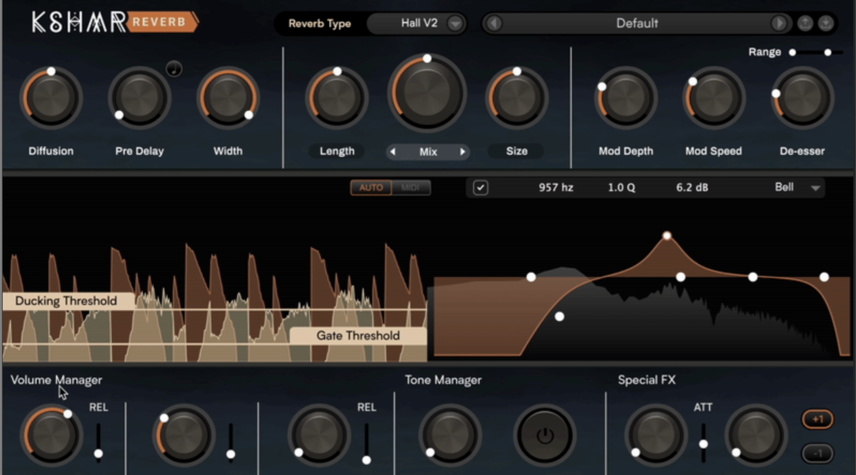Click the Volume Manager section label
Image resolution: width=856 pixels, height=475 pixels.
pyautogui.click(x=56, y=380)
